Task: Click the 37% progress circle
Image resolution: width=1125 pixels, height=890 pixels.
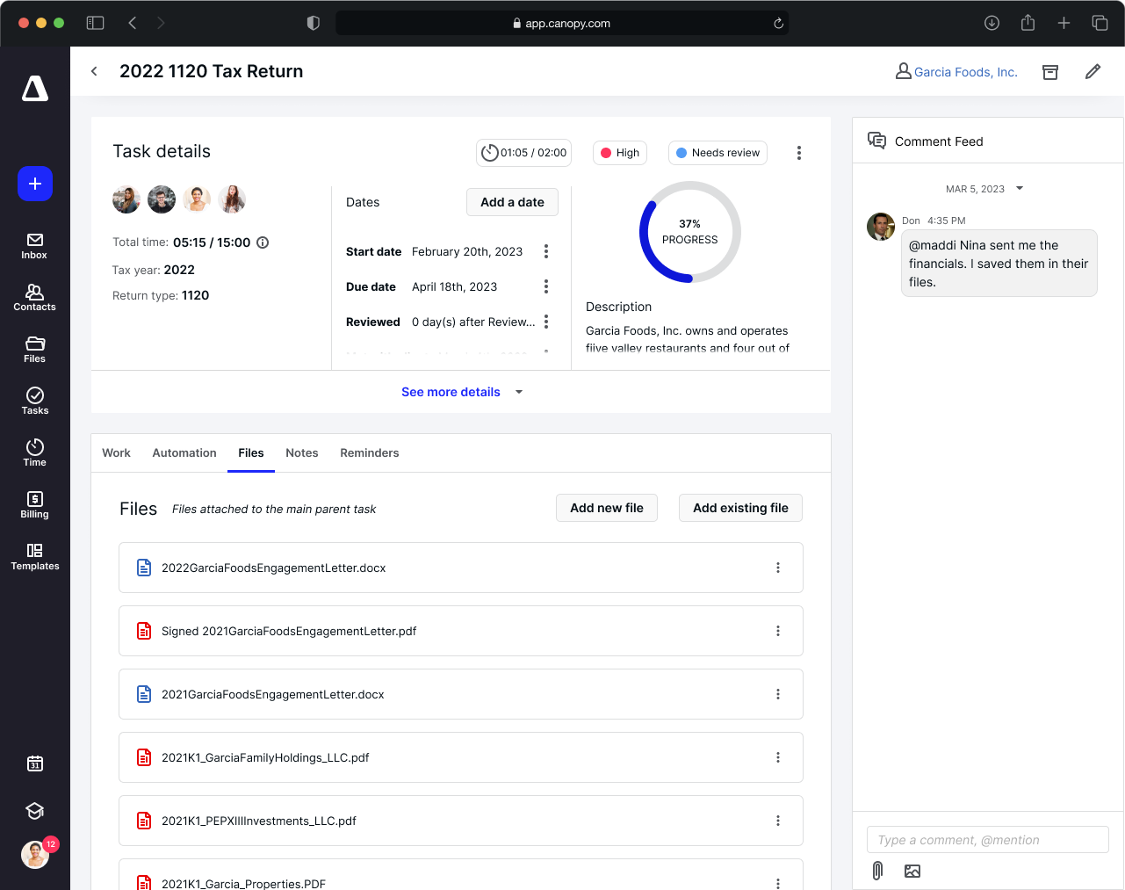Action: tap(690, 232)
